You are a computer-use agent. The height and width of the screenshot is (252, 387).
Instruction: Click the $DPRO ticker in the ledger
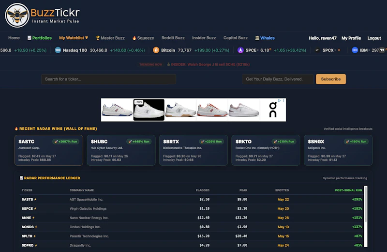click(28, 245)
